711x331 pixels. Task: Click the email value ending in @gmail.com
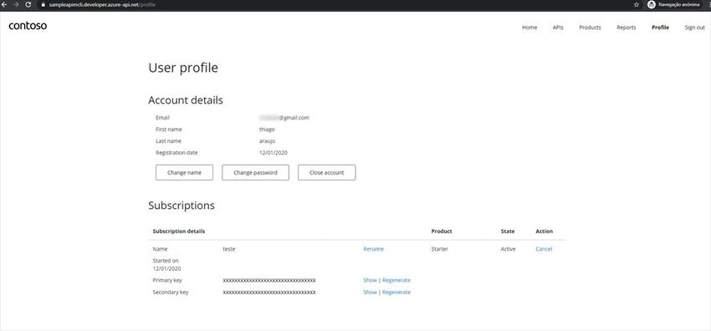click(284, 118)
